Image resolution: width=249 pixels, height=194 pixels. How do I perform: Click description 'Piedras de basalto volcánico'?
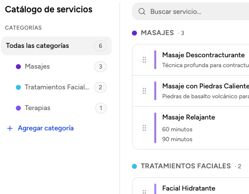click(200, 96)
